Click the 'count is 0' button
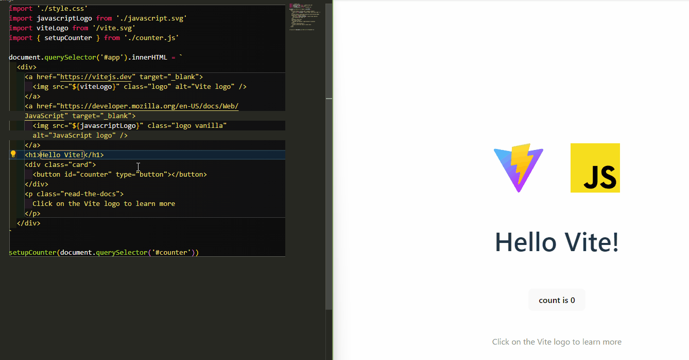Viewport: 689px width, 360px height. pyautogui.click(x=557, y=300)
